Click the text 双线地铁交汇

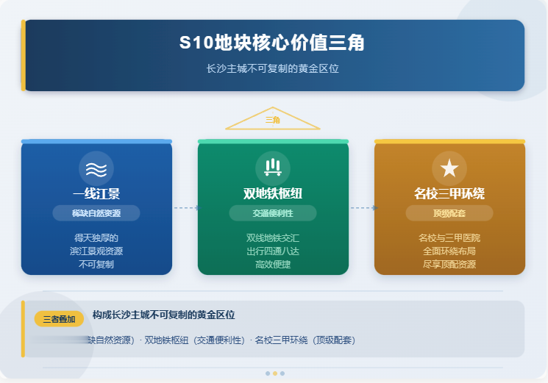pyautogui.click(x=273, y=238)
